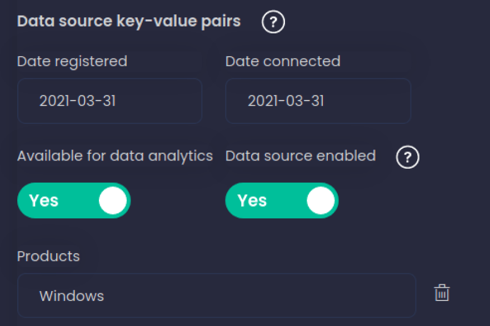Click white knob of Data source enabled switch
The height and width of the screenshot is (326, 490).
coord(321,200)
